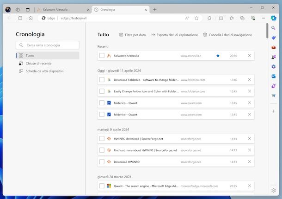Close the Cronologia tab
Viewport: 282px width, 199px height.
(x=146, y=10)
